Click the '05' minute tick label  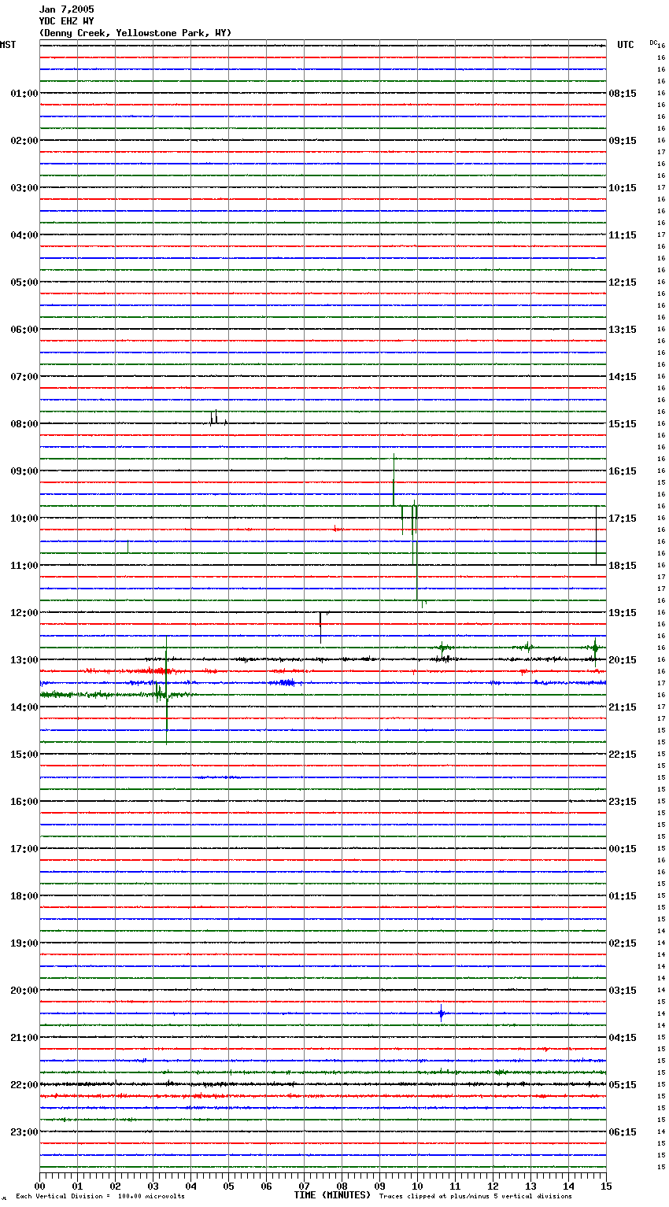coord(228,1186)
